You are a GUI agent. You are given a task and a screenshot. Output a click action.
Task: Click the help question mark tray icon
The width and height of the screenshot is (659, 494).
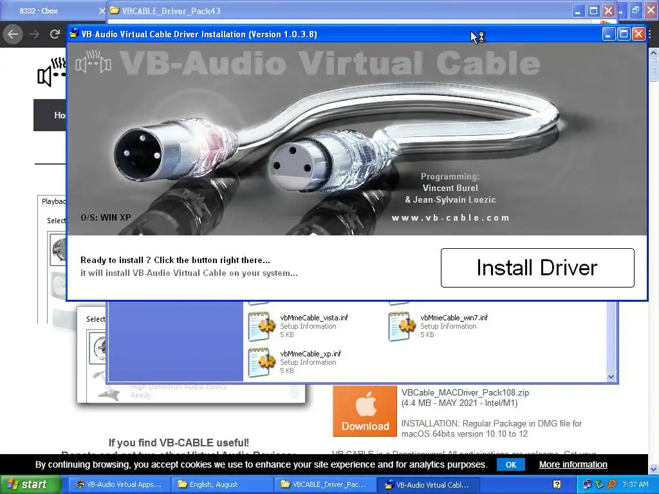[557, 484]
